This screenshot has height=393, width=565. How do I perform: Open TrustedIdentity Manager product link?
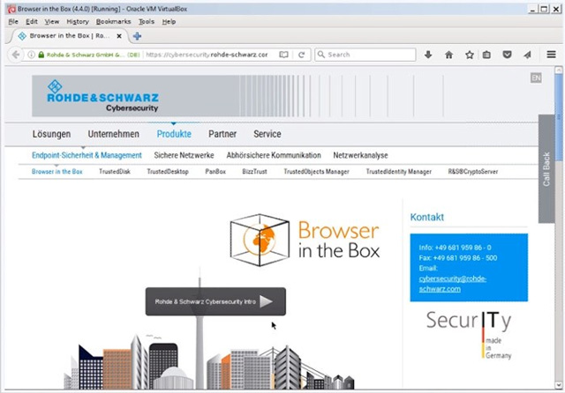coord(398,172)
